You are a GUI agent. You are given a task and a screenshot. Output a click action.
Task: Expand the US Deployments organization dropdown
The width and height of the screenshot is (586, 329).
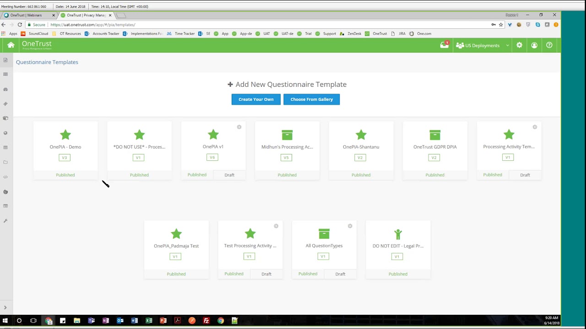(x=483, y=45)
